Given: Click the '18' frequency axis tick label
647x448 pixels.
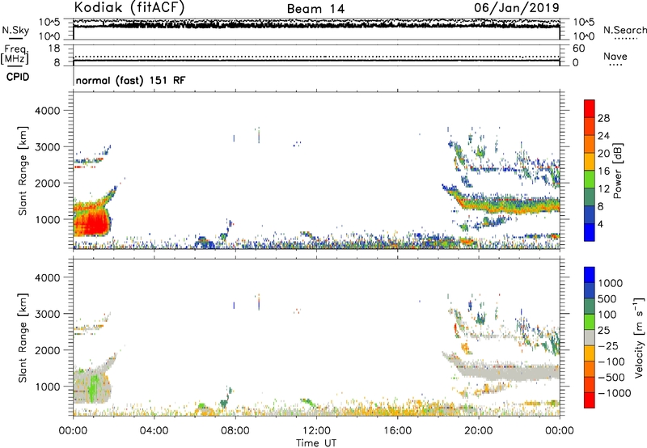Looking at the screenshot, I should (x=54, y=49).
